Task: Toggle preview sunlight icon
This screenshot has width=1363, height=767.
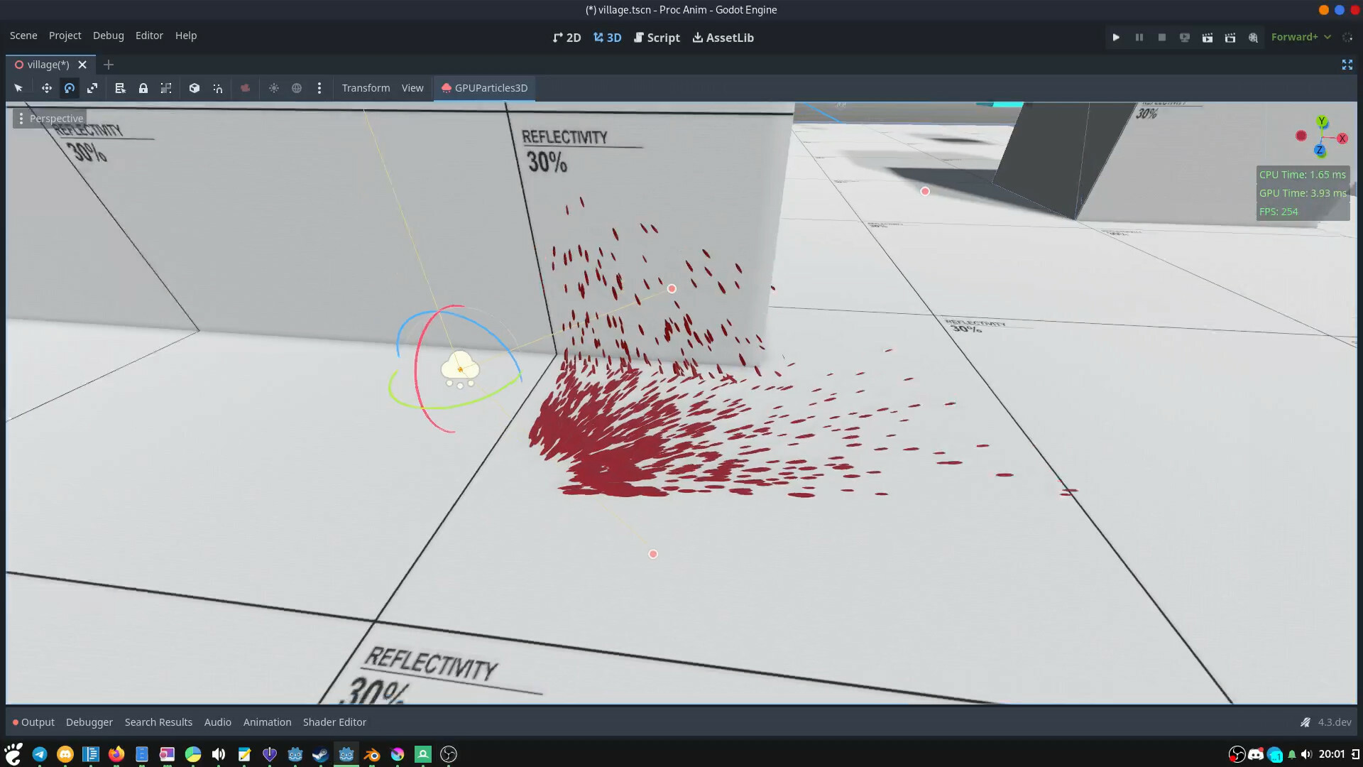Action: coord(274,88)
